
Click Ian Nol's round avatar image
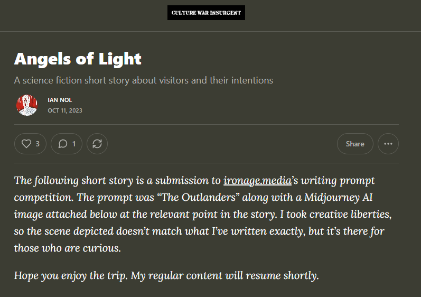27,105
